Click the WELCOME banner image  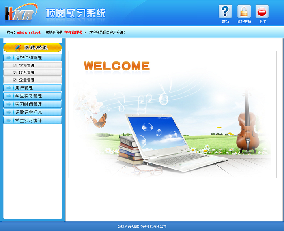coord(172,114)
